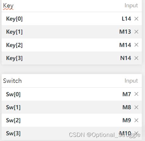The height and width of the screenshot is (141, 145).
Task: Select the Sw[0] signal row
Action: [72, 94]
